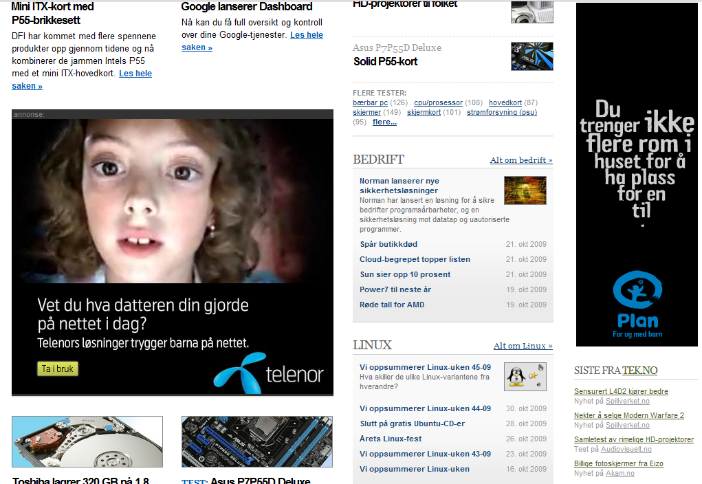Click the '21. okt 2009' date beside Spår butikkdød
This screenshot has height=484, width=702.
[x=526, y=245]
